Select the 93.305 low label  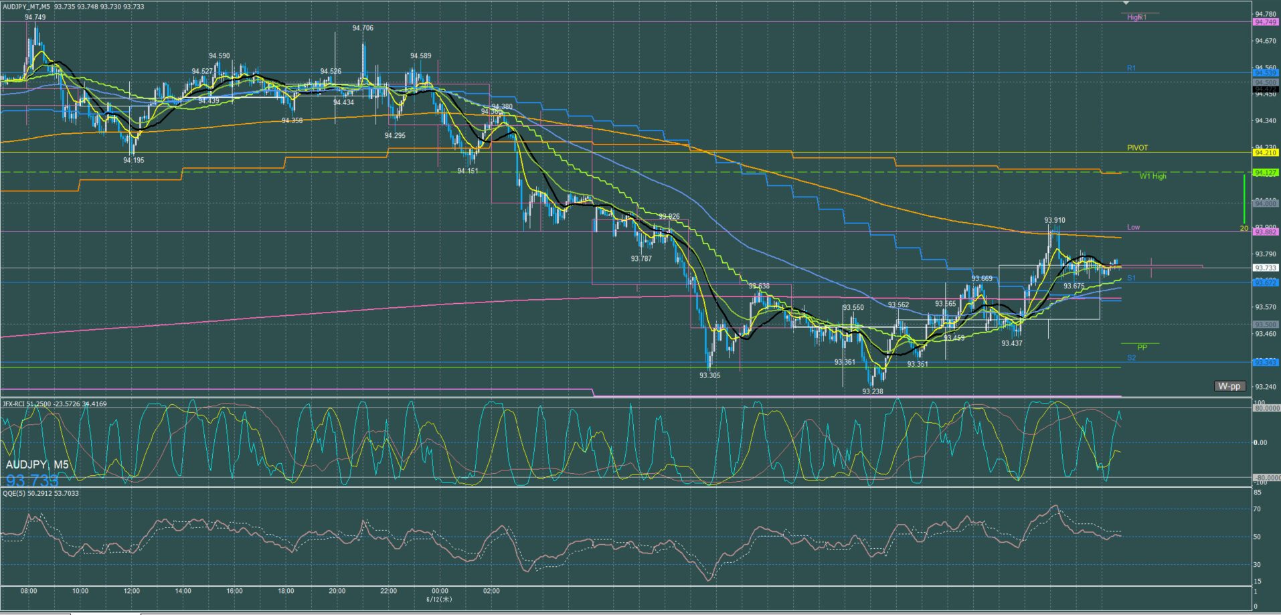710,375
